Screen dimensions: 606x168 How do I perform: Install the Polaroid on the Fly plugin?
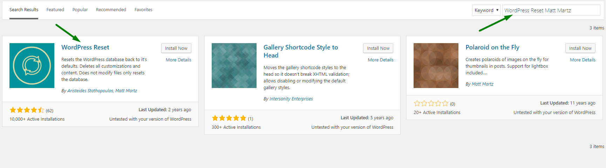click(x=580, y=48)
